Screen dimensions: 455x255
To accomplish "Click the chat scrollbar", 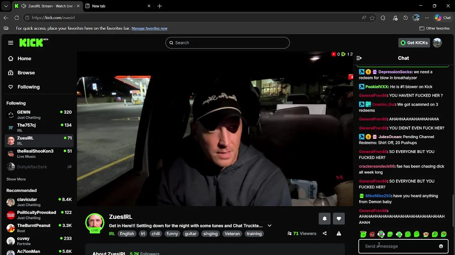I will 453,211.
